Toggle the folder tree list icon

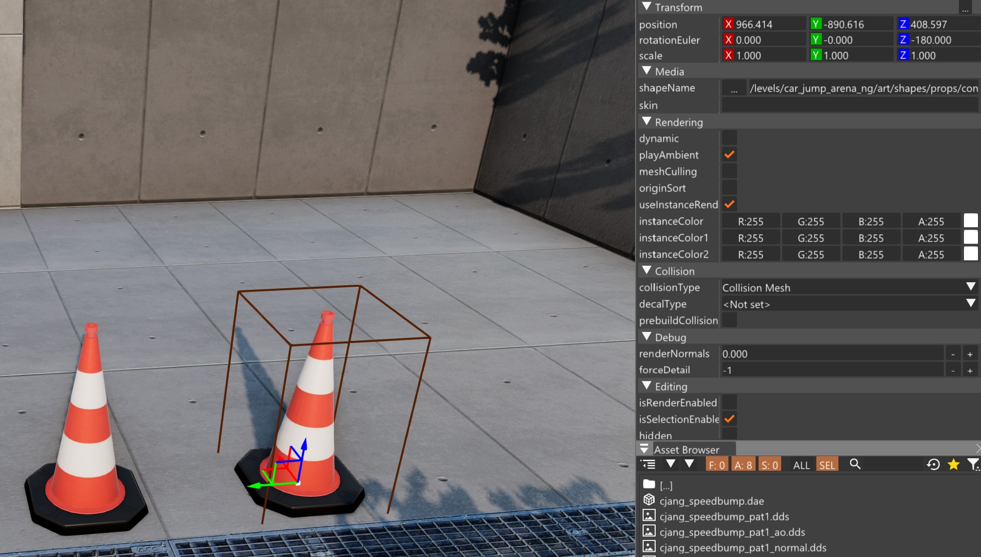pos(648,465)
